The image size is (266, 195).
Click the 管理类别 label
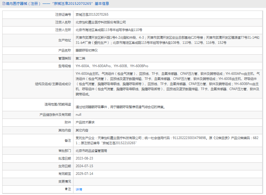65,58
